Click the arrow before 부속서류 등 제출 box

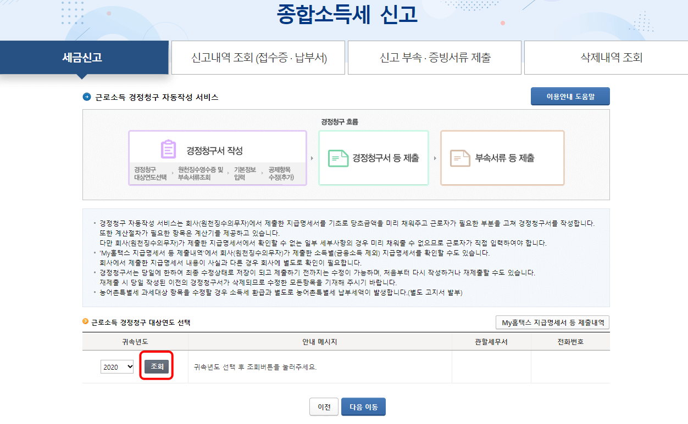coord(434,158)
